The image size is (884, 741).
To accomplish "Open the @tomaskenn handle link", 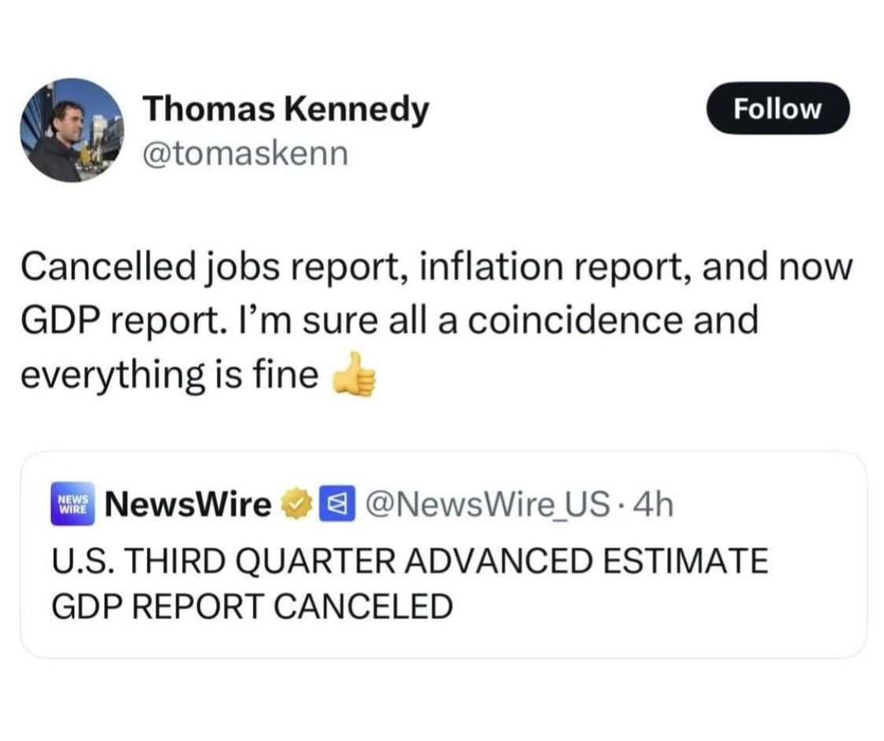I will 244,154.
